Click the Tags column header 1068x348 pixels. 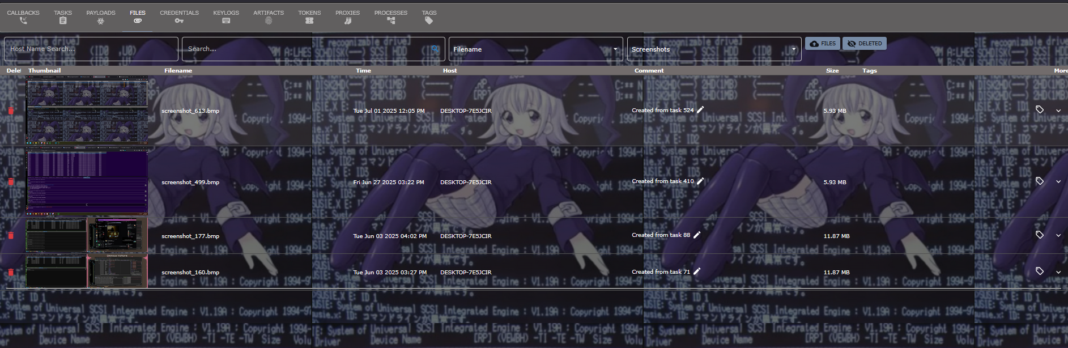tap(870, 71)
